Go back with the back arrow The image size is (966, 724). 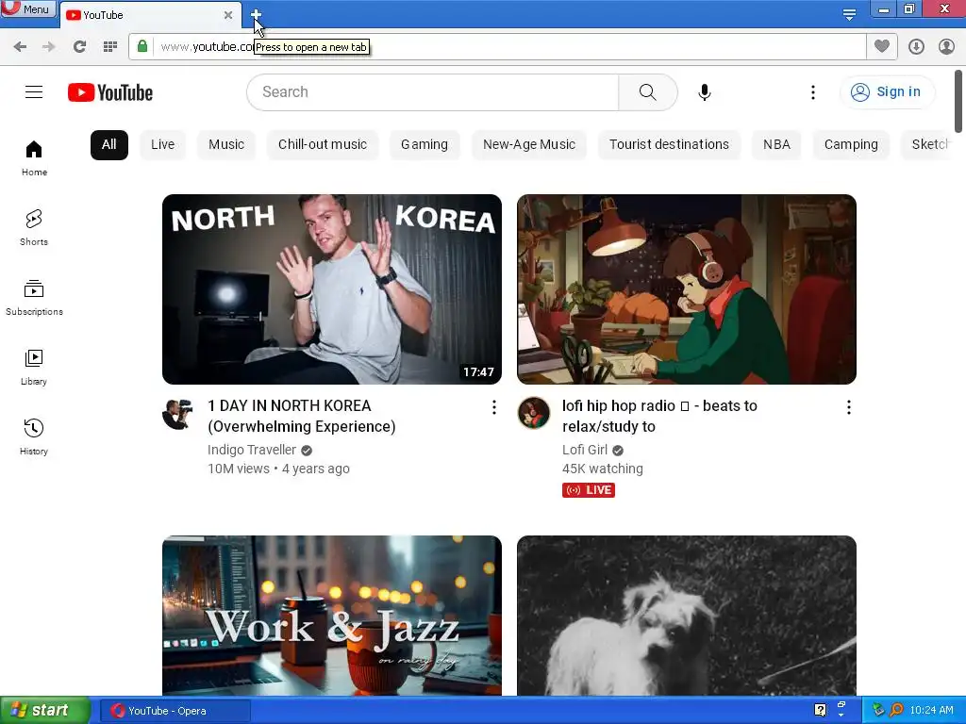pyautogui.click(x=20, y=47)
